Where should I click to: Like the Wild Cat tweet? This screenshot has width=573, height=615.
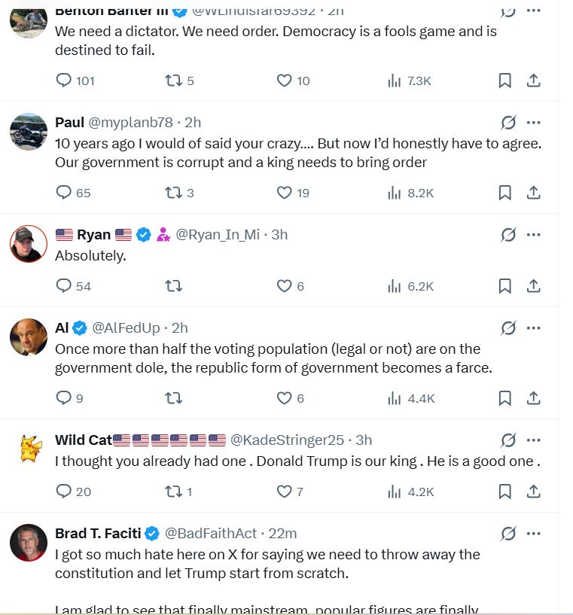(x=284, y=492)
